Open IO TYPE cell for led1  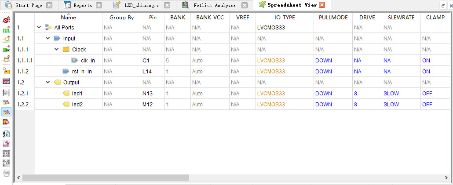click(285, 94)
